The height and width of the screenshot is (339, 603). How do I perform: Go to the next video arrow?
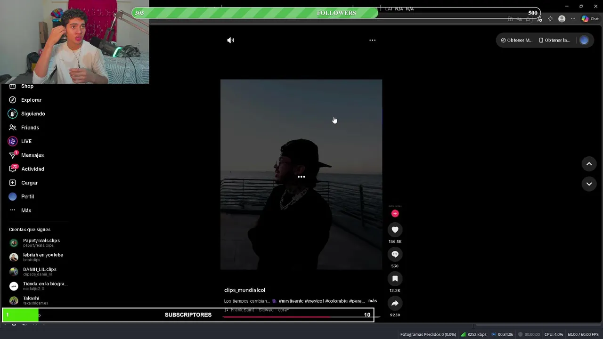589,184
